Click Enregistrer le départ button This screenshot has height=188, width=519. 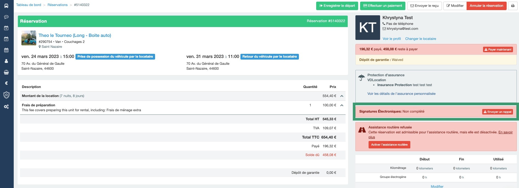337,6
